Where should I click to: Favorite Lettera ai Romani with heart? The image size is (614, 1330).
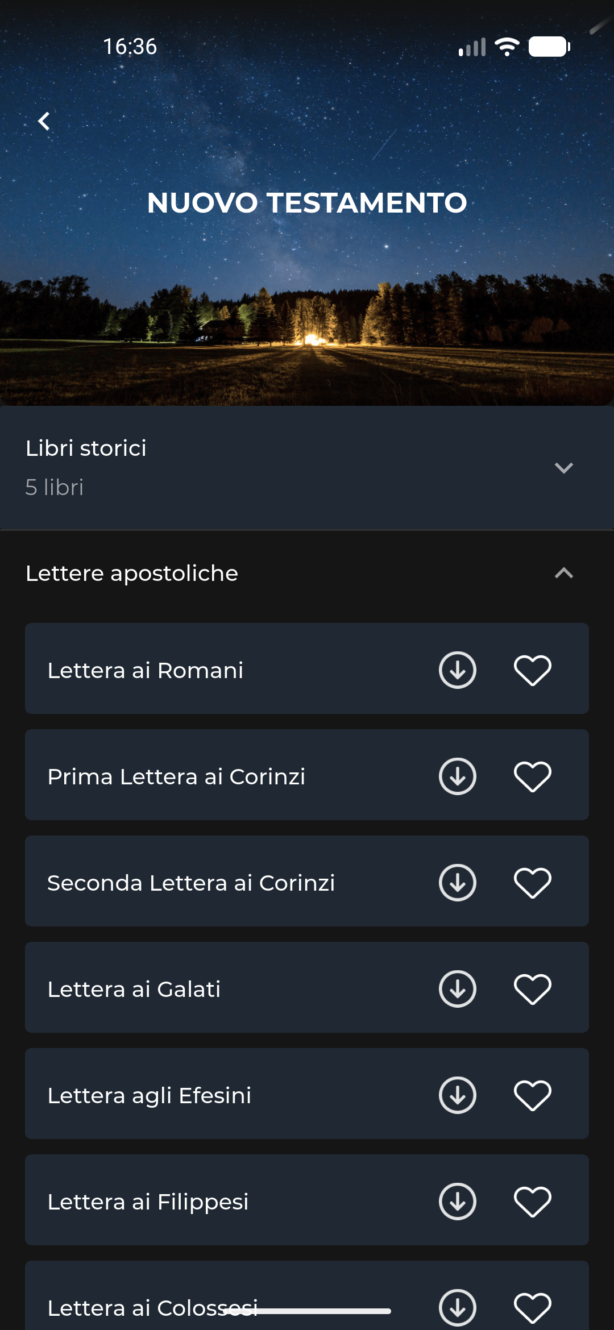(532, 670)
